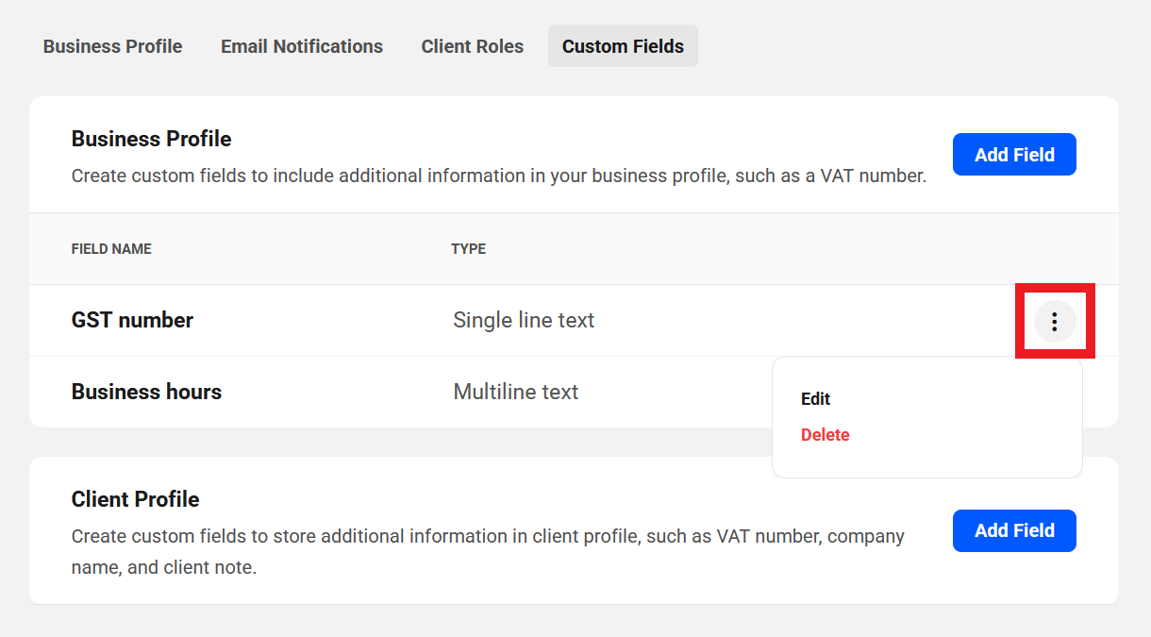Select the Client Roles tab
This screenshot has height=637, width=1151.
click(472, 45)
